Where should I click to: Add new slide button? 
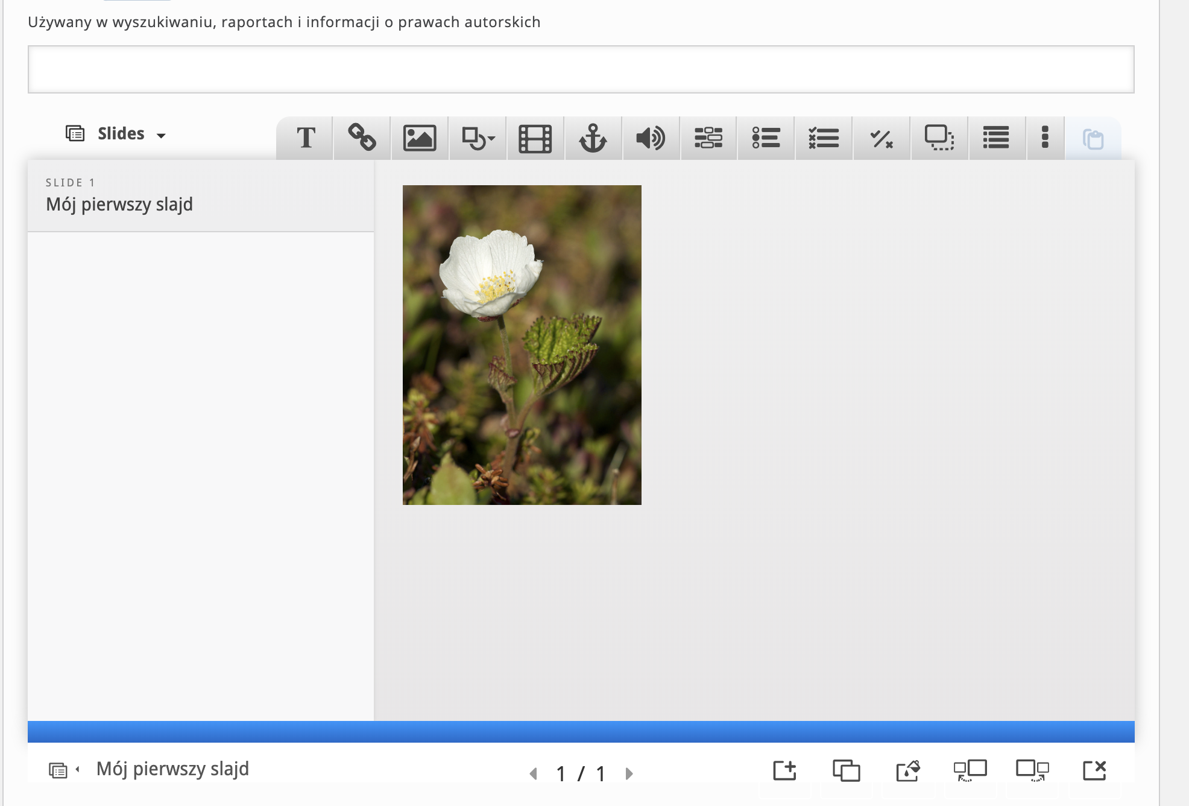coord(784,770)
